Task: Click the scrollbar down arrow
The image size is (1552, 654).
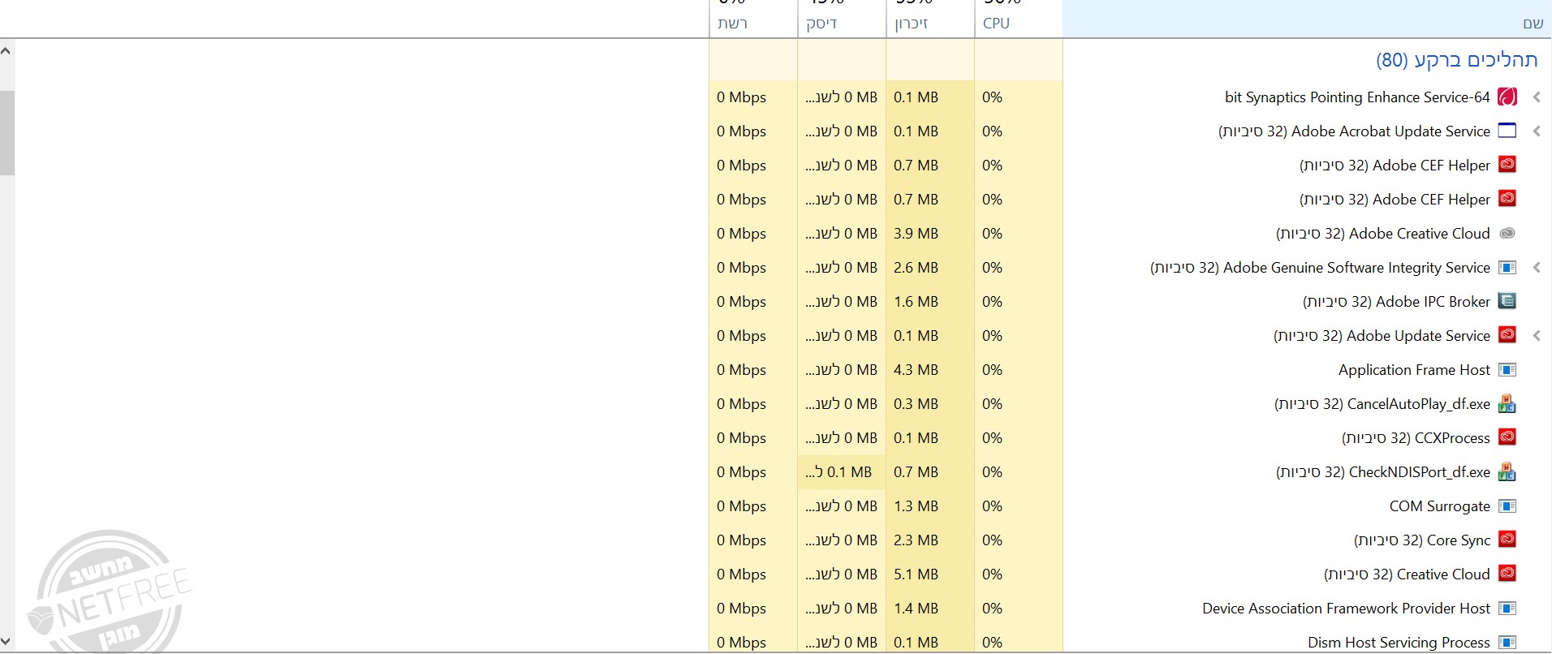Action: (6, 643)
